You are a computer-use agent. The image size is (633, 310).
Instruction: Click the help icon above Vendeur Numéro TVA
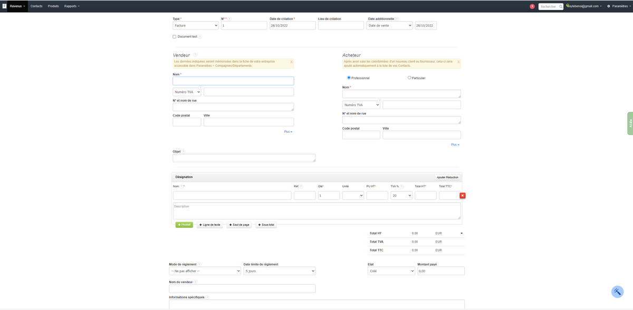pyautogui.click(x=200, y=88)
